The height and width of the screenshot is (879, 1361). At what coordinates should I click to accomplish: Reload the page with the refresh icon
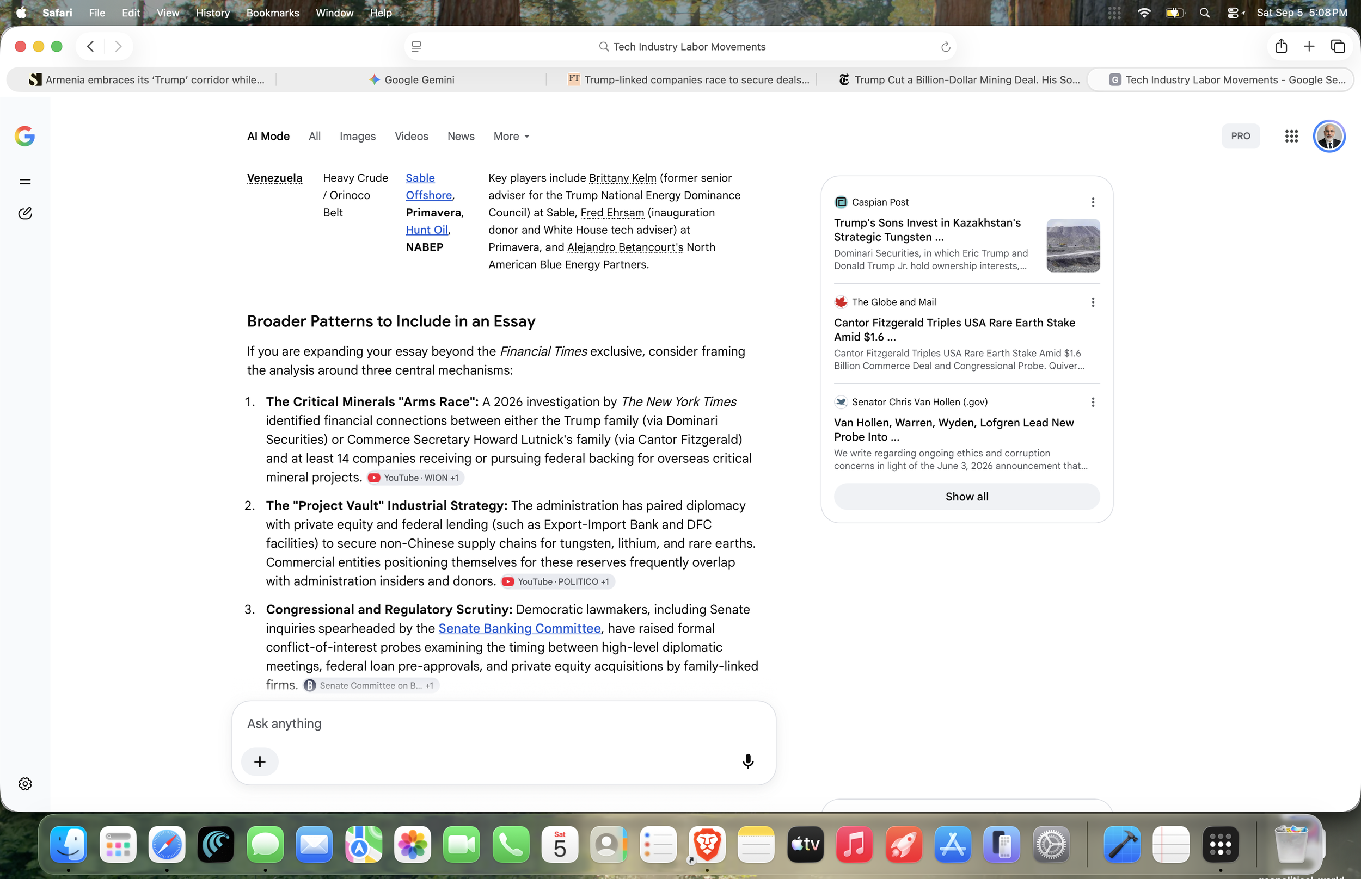pos(945,47)
